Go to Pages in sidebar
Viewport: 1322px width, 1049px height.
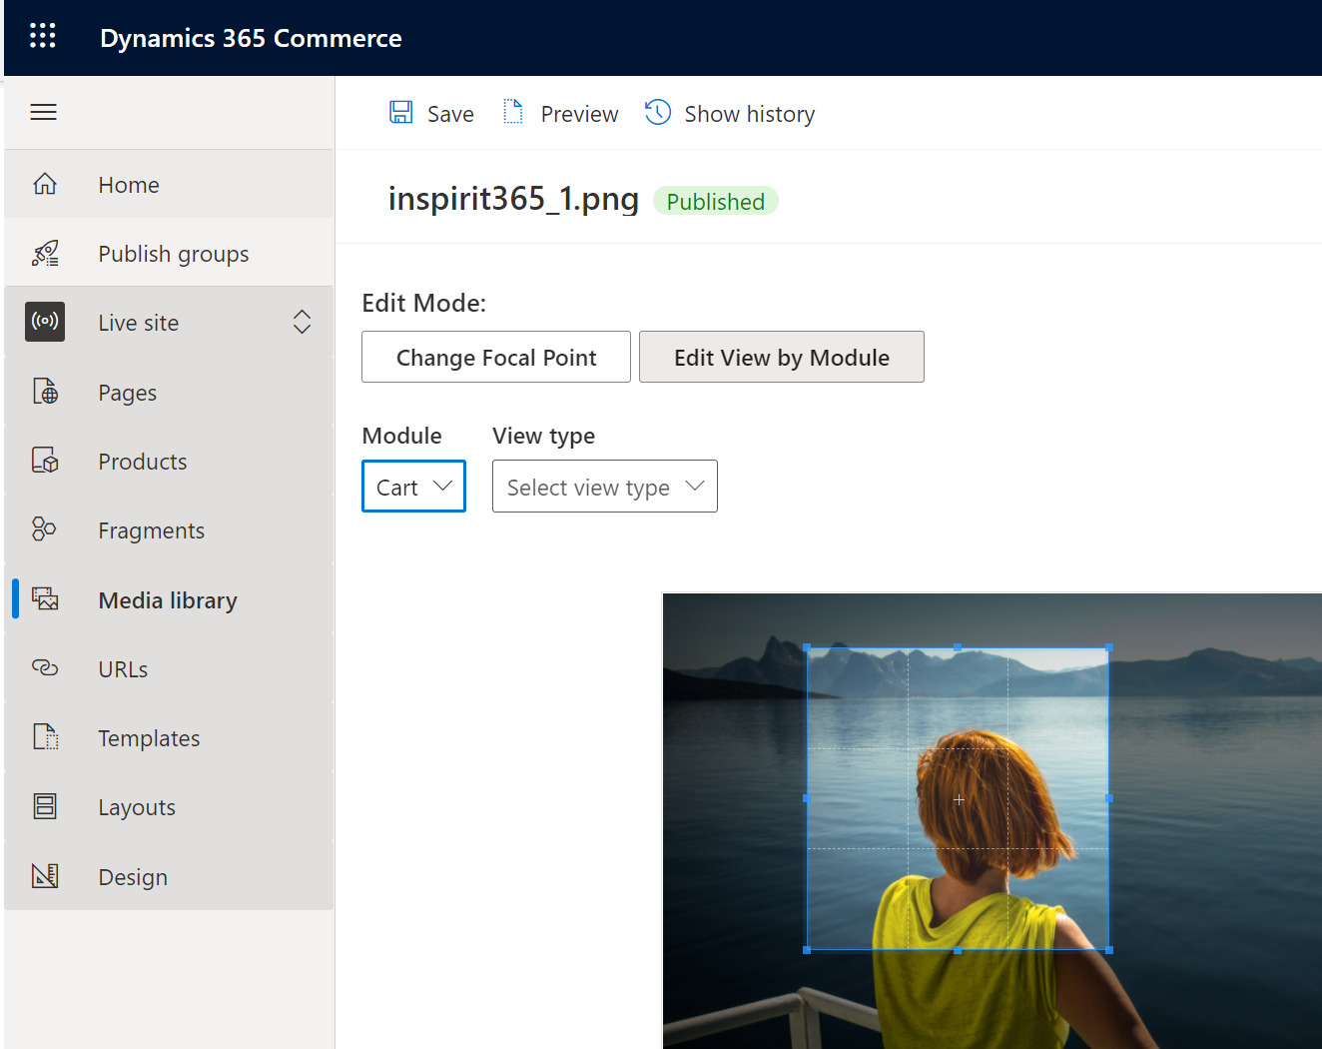(x=127, y=393)
